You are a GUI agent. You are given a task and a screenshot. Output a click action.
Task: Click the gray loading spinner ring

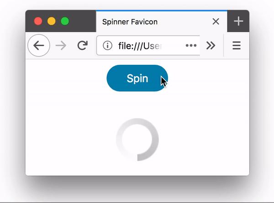point(137,140)
